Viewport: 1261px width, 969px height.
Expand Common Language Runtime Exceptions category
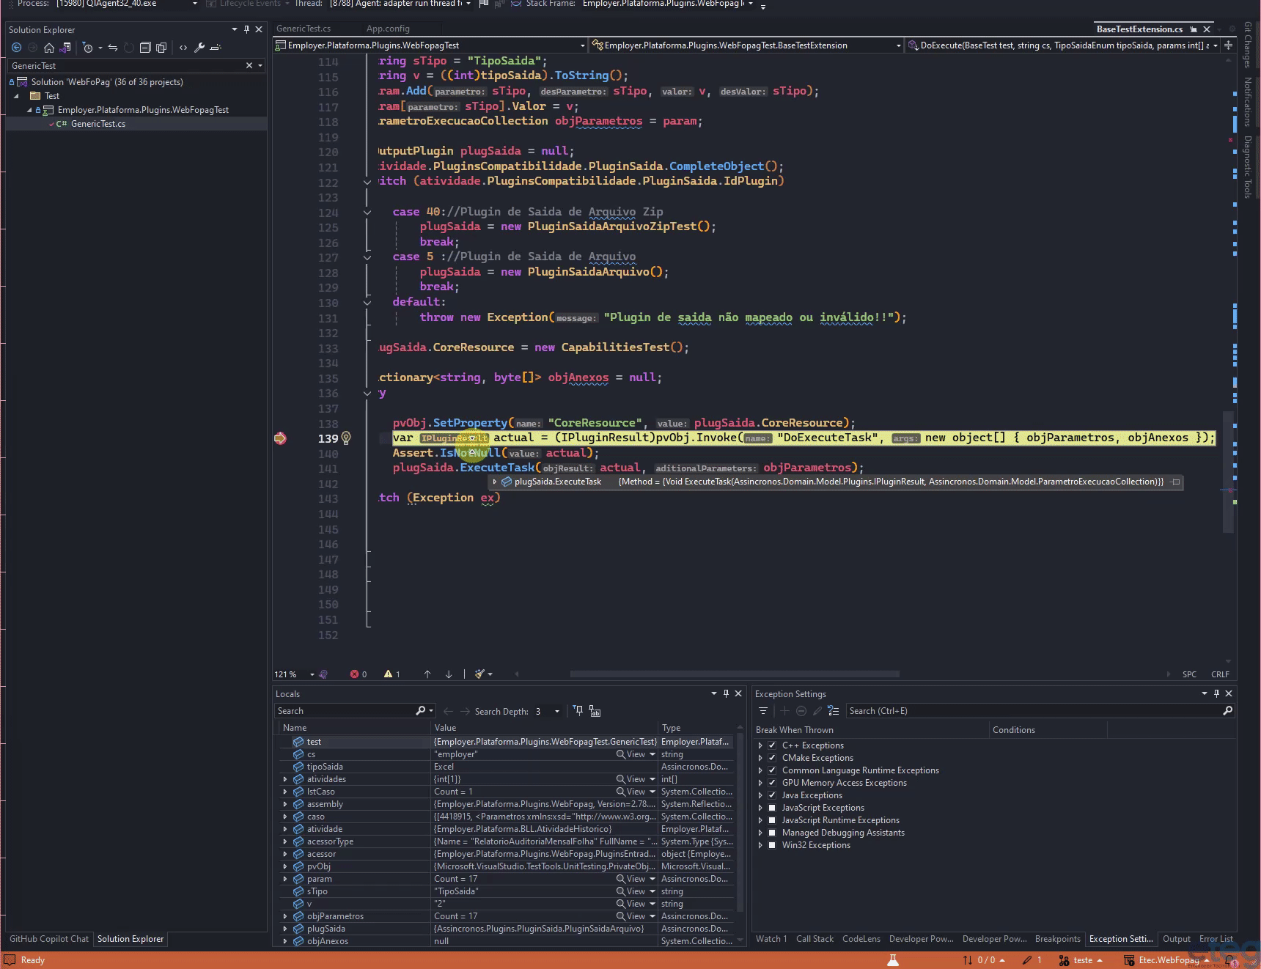click(760, 770)
